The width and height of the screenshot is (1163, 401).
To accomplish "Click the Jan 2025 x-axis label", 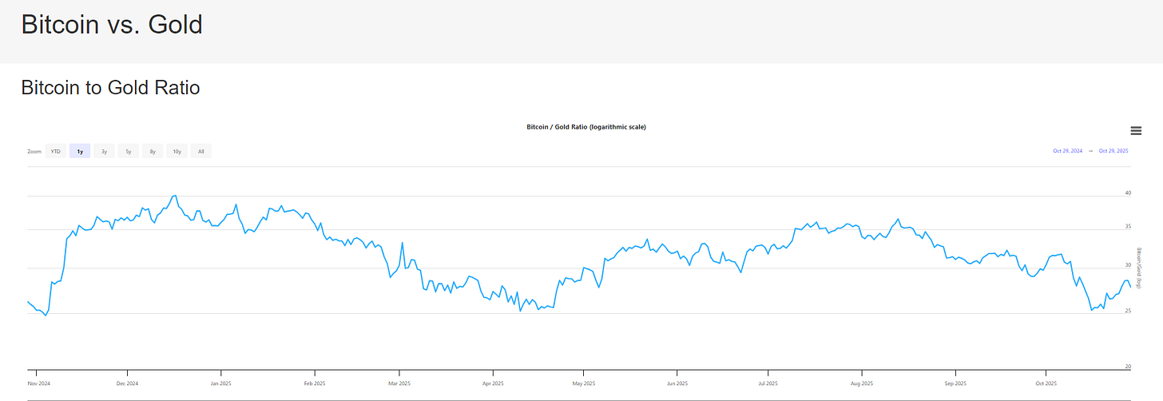I will [220, 383].
